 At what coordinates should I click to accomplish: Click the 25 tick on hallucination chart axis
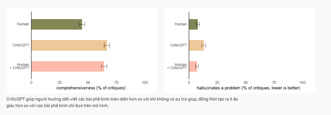click(217, 83)
